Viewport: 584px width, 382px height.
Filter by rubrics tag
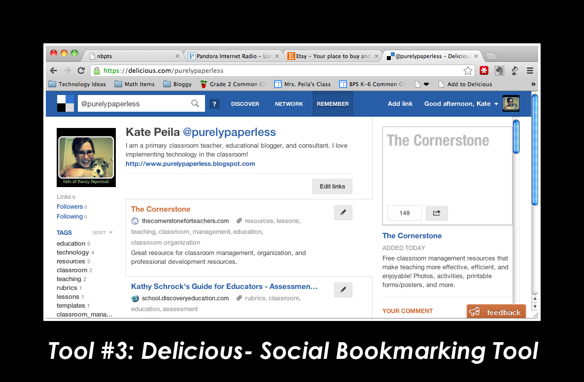(x=67, y=288)
